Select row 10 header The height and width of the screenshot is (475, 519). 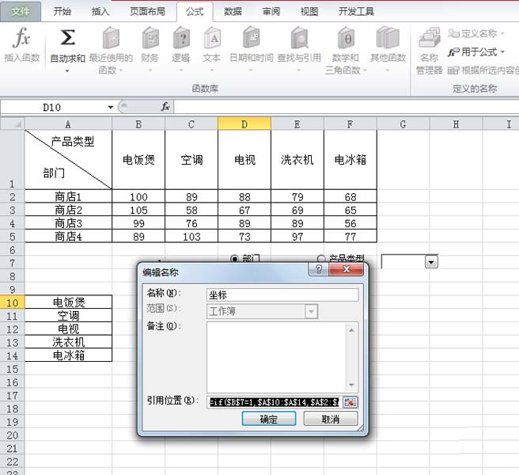[x=12, y=302]
